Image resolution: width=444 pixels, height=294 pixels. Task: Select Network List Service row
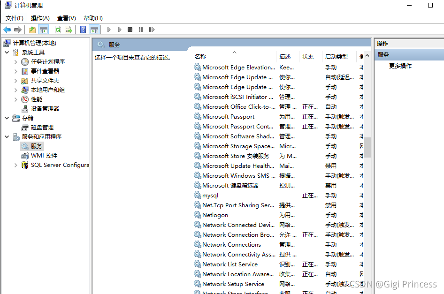point(279,264)
